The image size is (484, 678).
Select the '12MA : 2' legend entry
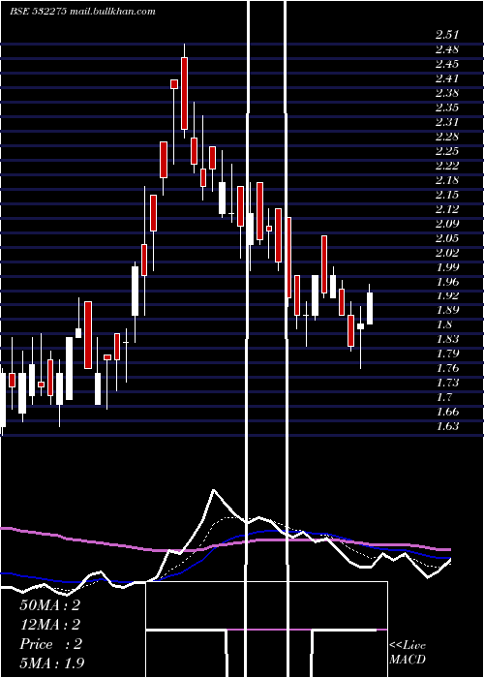click(x=49, y=625)
